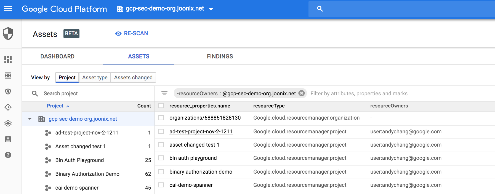Viewport: 495px width, 194px height.
Task: Click the Search project magnifier icon
Action: coord(35,94)
